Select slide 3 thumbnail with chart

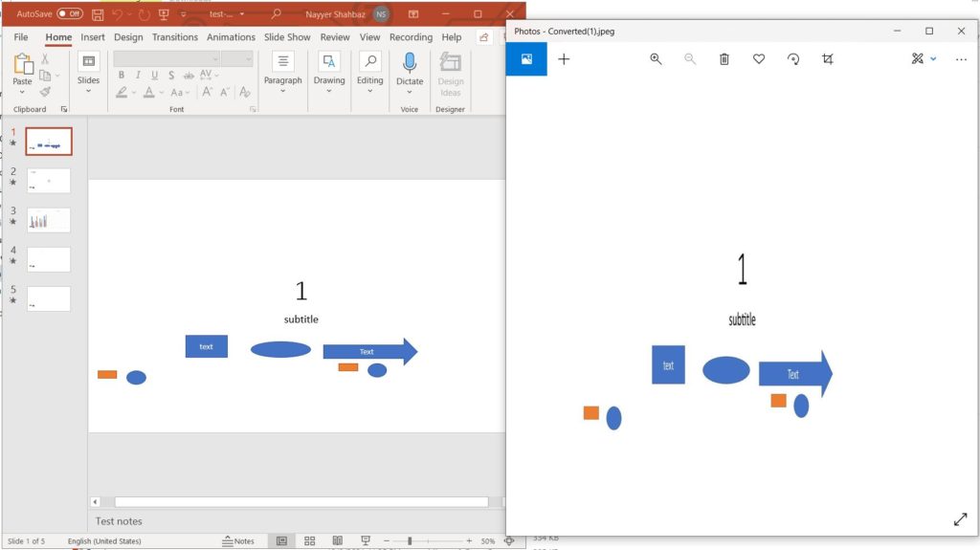coord(49,220)
